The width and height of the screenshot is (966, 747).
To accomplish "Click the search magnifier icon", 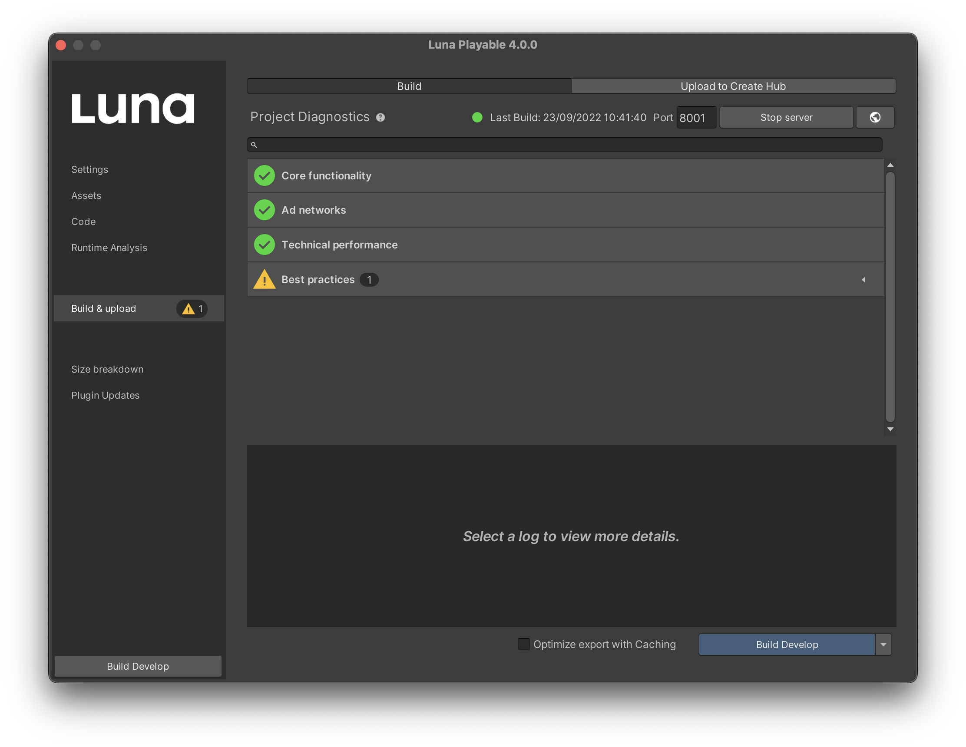I will tap(254, 145).
